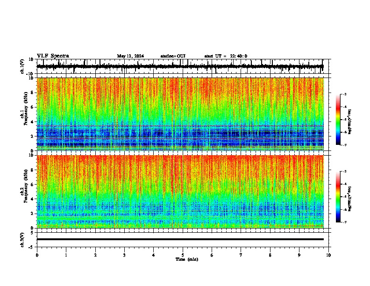Select the "start UT = 22:40:0" text
Viewport: 370px width, 286px height.
click(x=226, y=56)
